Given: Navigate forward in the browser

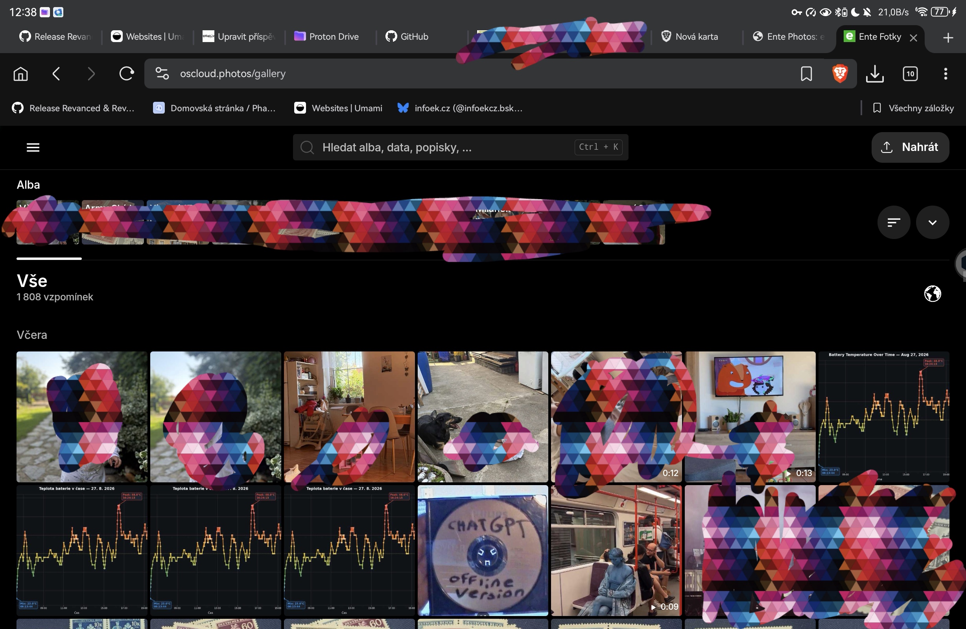Looking at the screenshot, I should pos(91,74).
